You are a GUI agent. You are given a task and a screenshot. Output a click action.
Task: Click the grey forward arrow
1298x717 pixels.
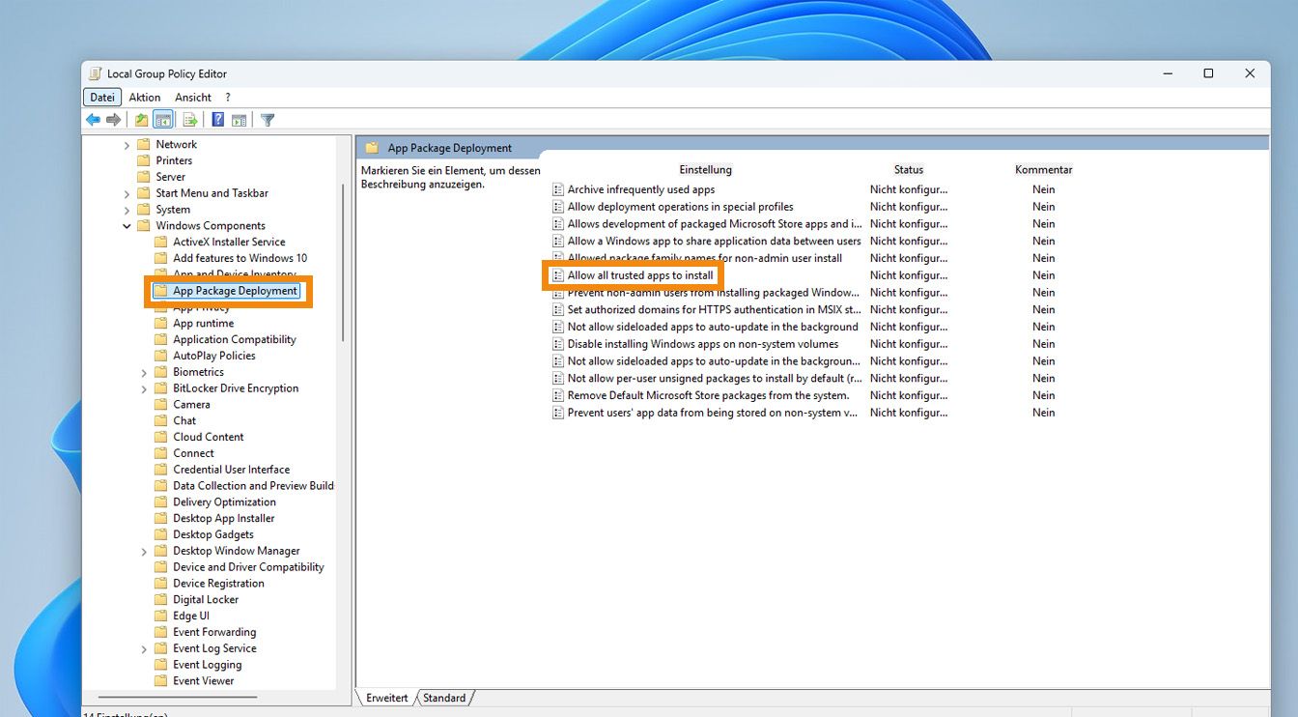click(x=114, y=120)
